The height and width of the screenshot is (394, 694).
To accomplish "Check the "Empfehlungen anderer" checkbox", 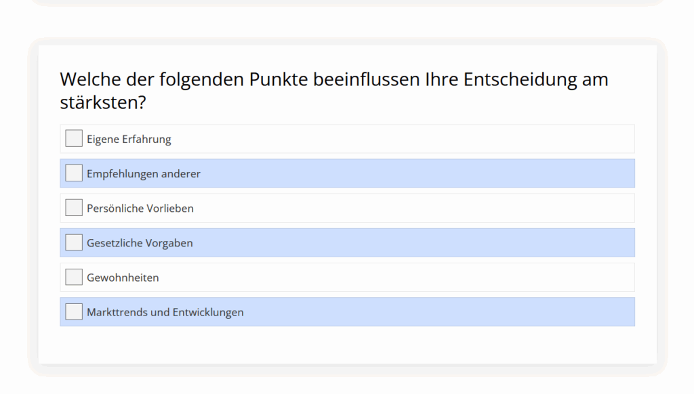I will click(x=73, y=173).
